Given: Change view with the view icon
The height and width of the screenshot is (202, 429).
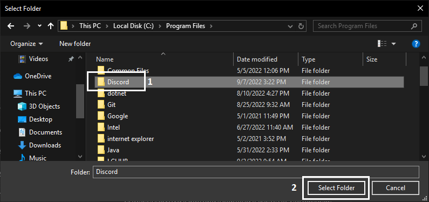Looking at the screenshot, I should (x=382, y=44).
